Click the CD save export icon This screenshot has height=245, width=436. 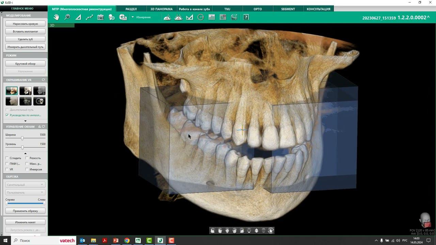123,17
